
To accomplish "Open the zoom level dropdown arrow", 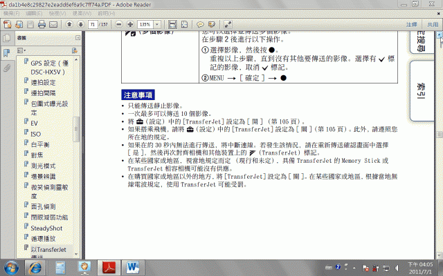I will pyautogui.click(x=157, y=25).
